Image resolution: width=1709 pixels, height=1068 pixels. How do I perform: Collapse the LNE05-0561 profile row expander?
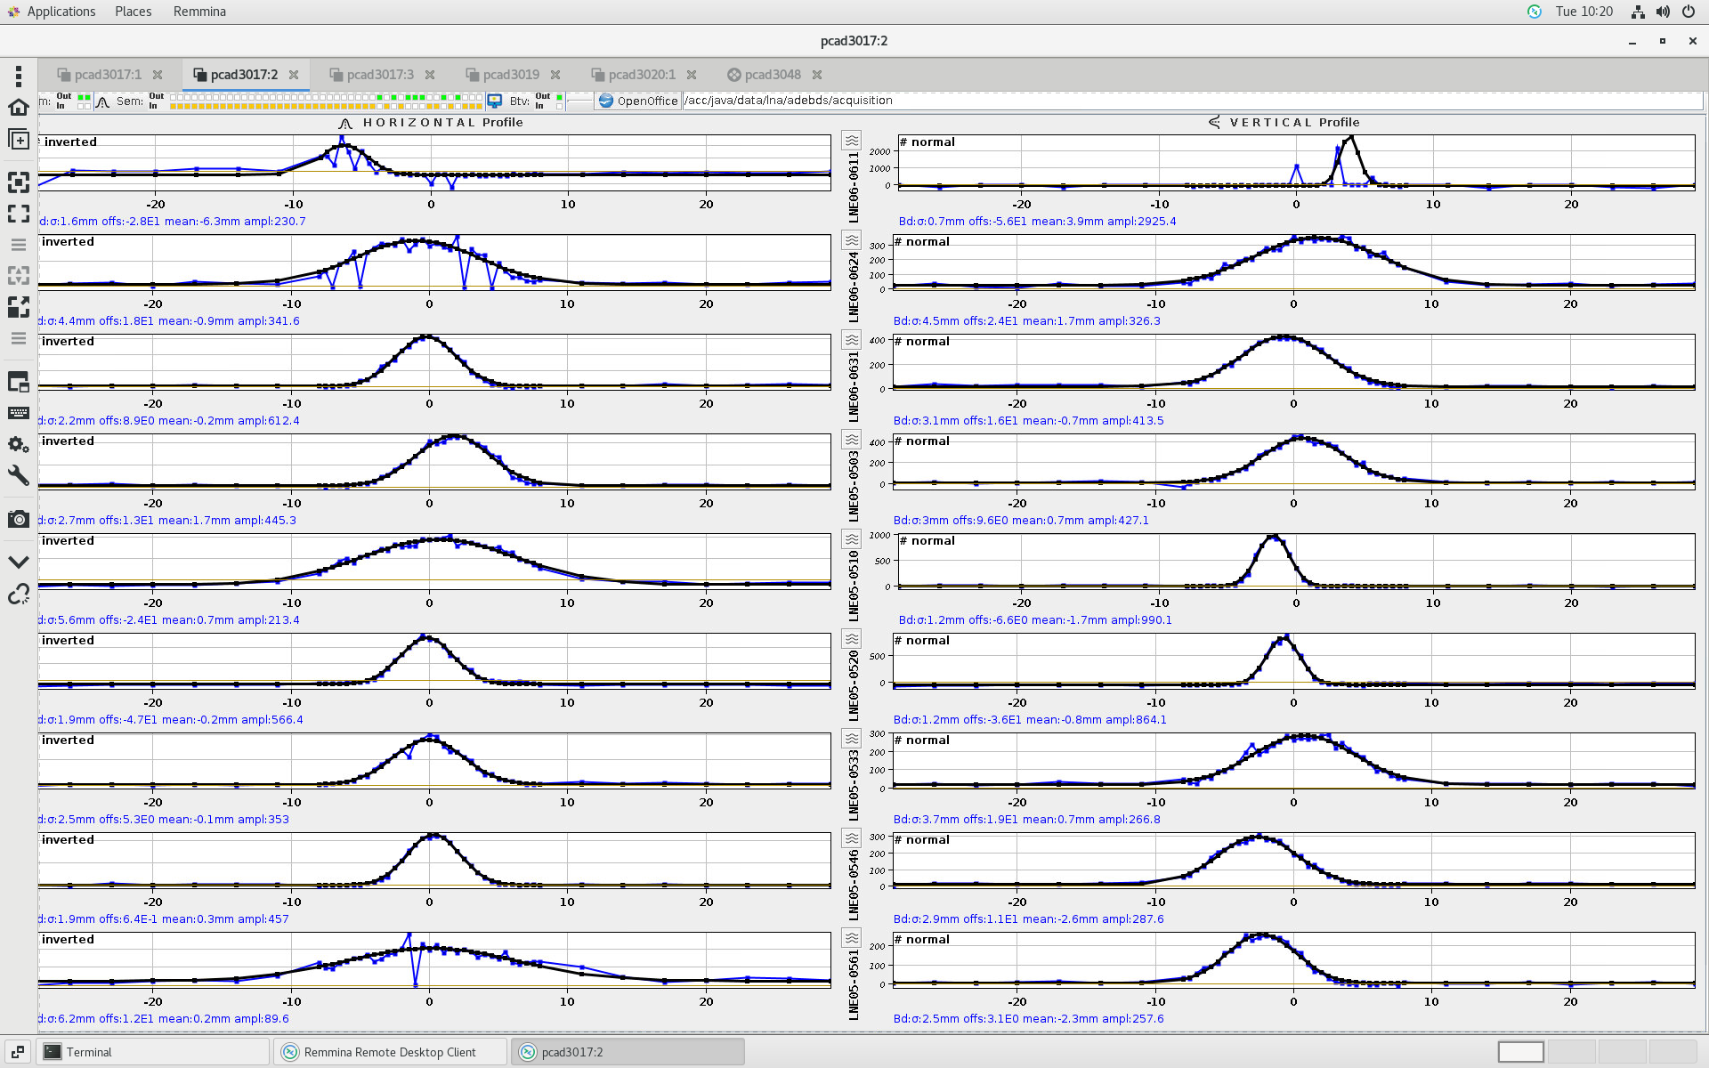(x=852, y=938)
